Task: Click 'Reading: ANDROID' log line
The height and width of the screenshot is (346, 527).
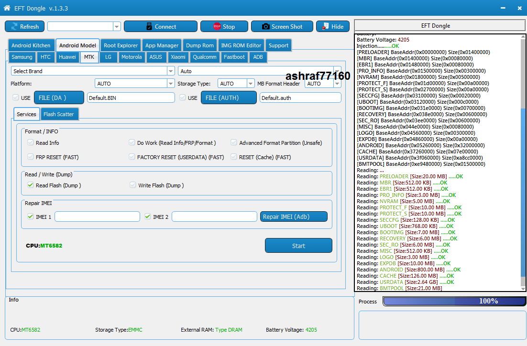Action: pos(408,270)
